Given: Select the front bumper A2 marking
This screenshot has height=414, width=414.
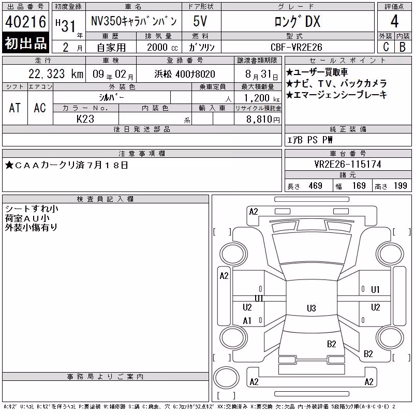Looking at the screenshot, I should (254, 212).
